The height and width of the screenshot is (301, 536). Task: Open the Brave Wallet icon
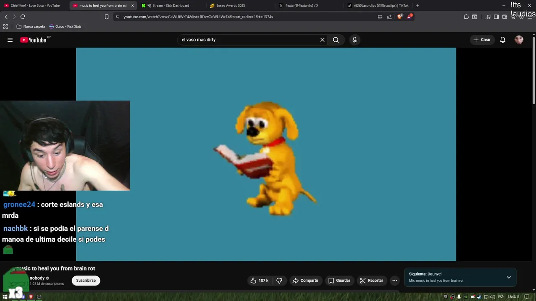coord(505,17)
